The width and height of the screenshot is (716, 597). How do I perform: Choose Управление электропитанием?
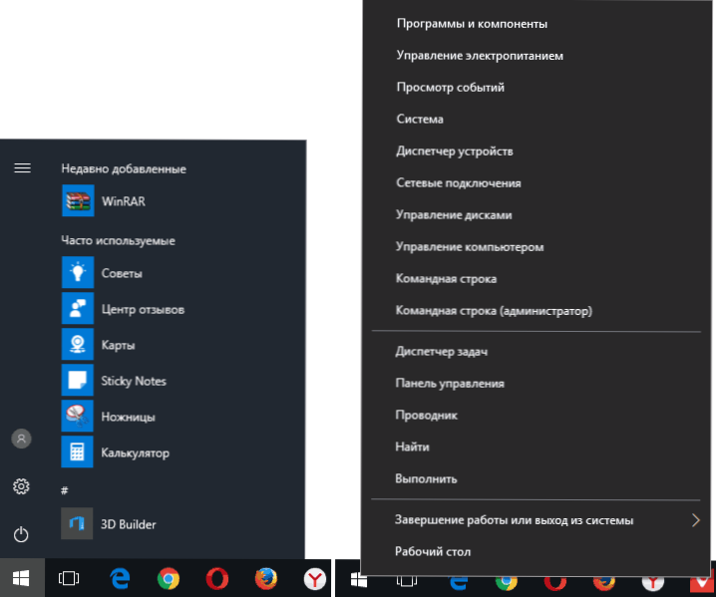coord(480,56)
